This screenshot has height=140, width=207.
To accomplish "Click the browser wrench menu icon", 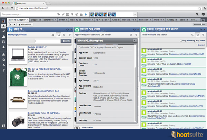I will (205, 8).
